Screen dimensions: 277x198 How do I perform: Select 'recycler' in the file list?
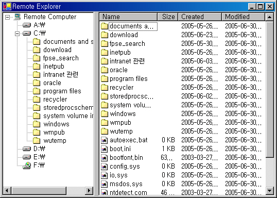tap(122, 88)
